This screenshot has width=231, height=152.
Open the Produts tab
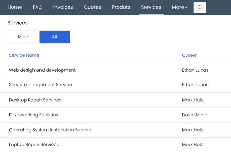coord(121,7)
